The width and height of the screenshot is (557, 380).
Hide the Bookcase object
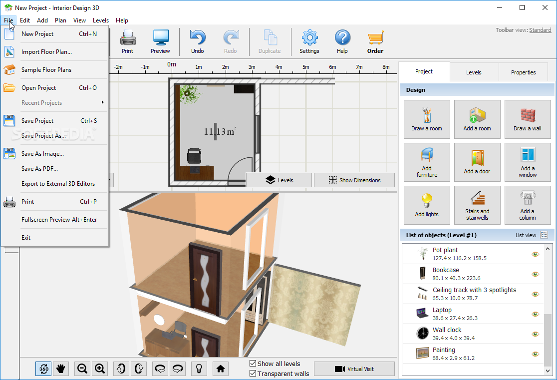click(536, 274)
